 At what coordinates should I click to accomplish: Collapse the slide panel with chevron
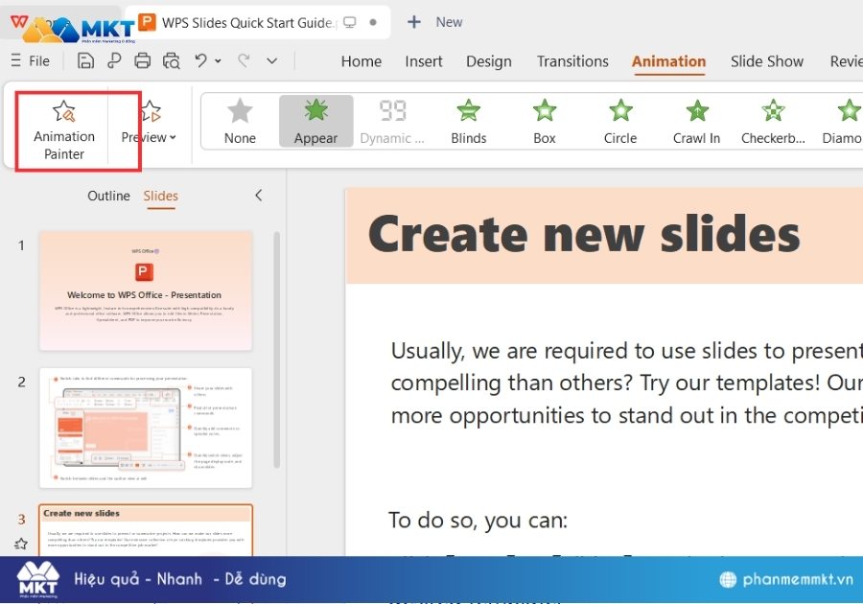point(258,196)
